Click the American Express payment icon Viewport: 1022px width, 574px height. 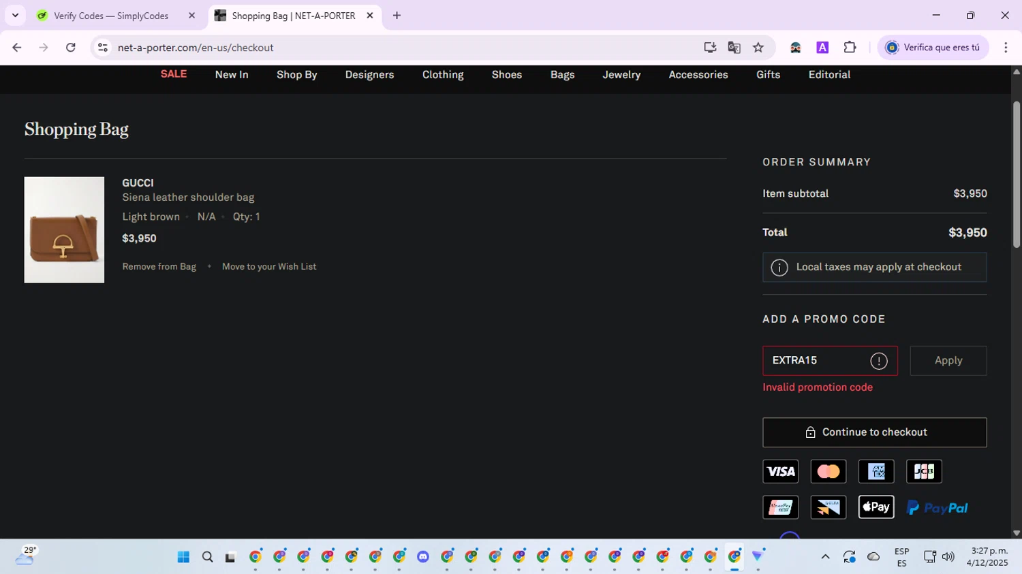(876, 471)
